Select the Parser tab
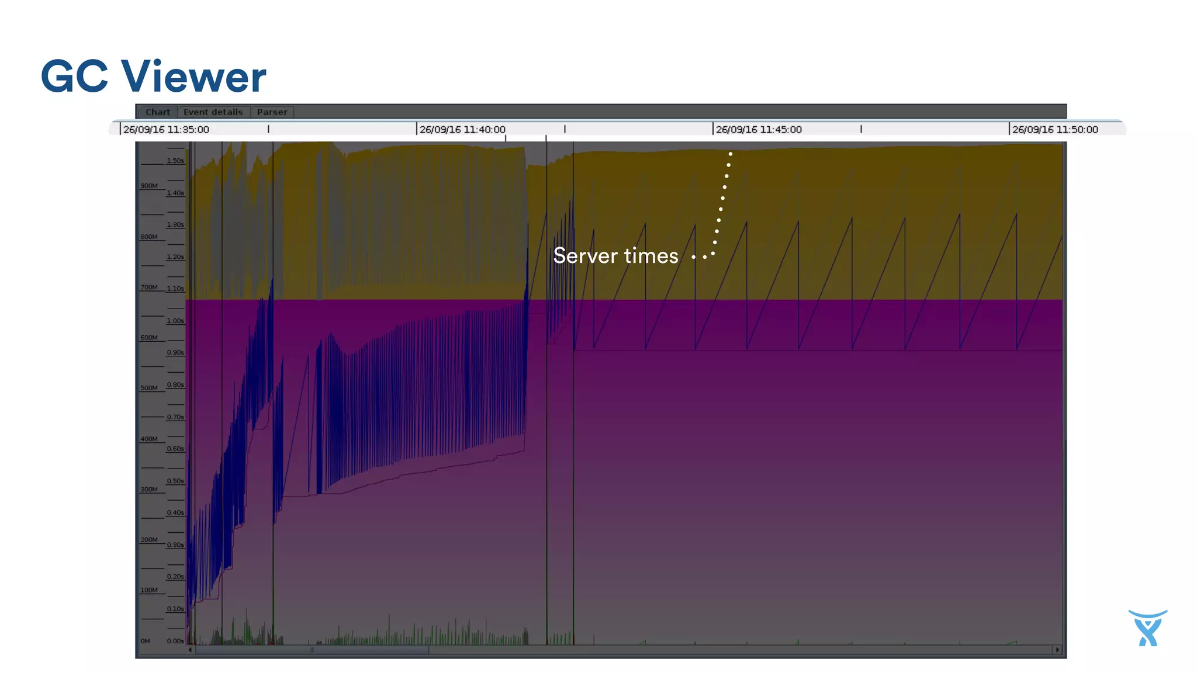Viewport: 1197px width, 673px height. tap(272, 112)
